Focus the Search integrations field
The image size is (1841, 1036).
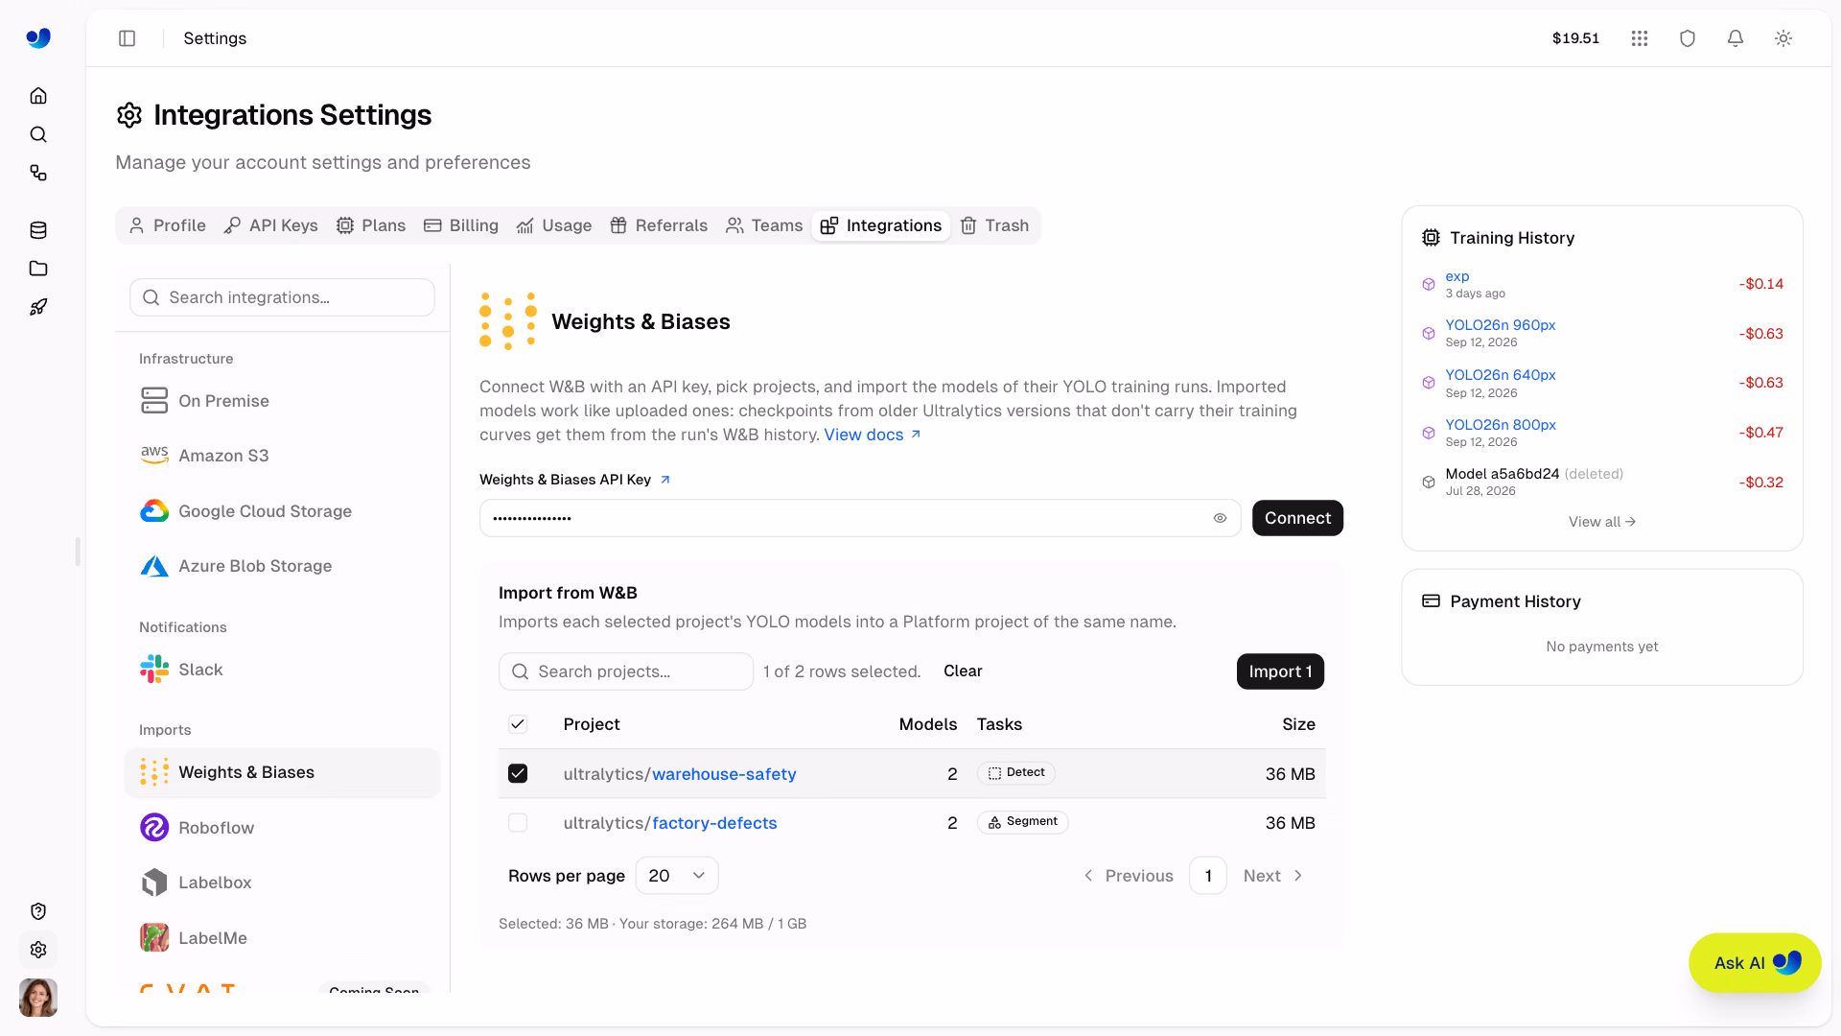pos(282,297)
